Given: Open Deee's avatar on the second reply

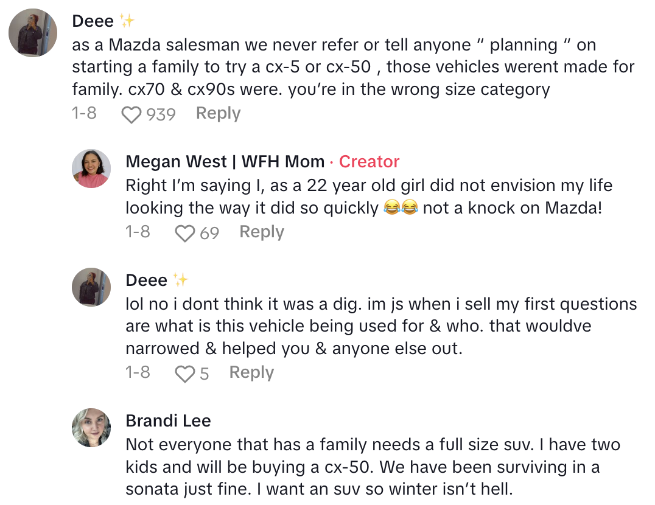Looking at the screenshot, I should [91, 287].
